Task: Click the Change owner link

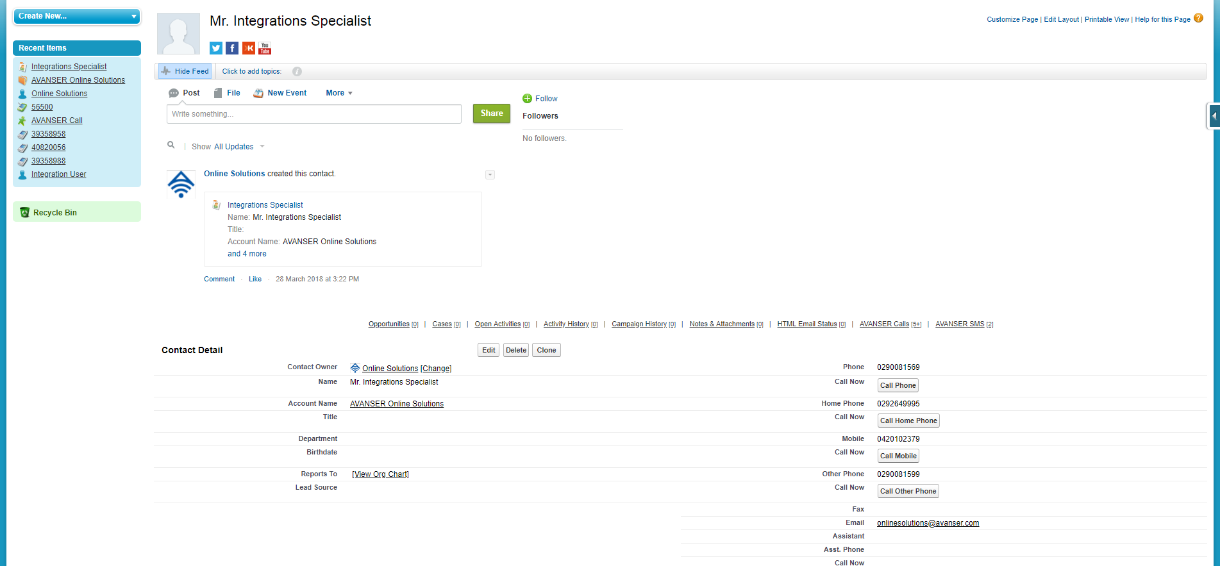Action: (x=436, y=369)
